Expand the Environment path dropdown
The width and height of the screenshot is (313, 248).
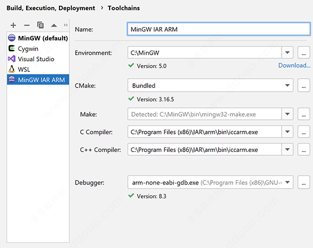(287, 53)
